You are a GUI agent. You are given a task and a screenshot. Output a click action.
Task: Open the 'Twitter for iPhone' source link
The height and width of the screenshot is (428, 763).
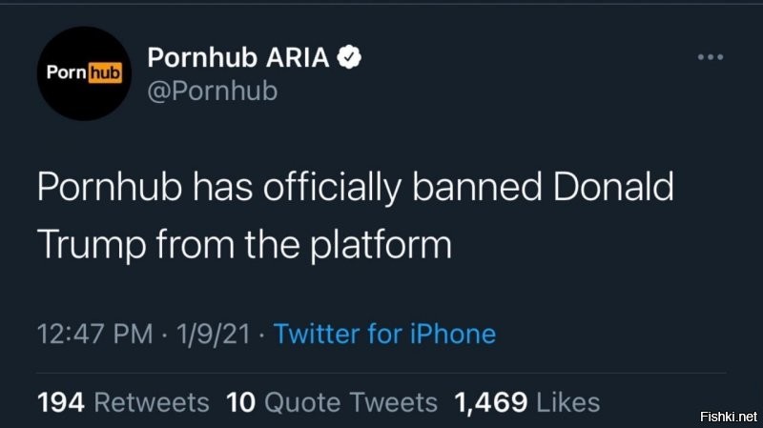[385, 335]
